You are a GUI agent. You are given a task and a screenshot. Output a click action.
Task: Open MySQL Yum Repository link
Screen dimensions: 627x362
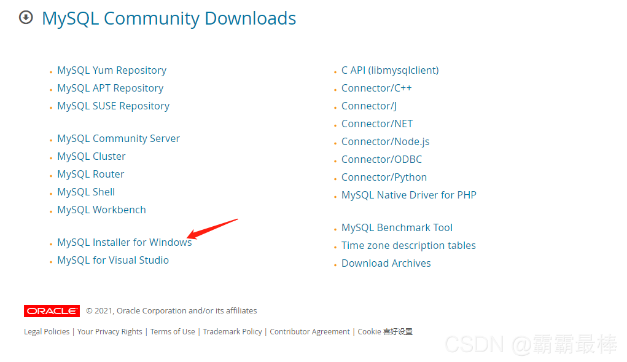[x=112, y=71]
